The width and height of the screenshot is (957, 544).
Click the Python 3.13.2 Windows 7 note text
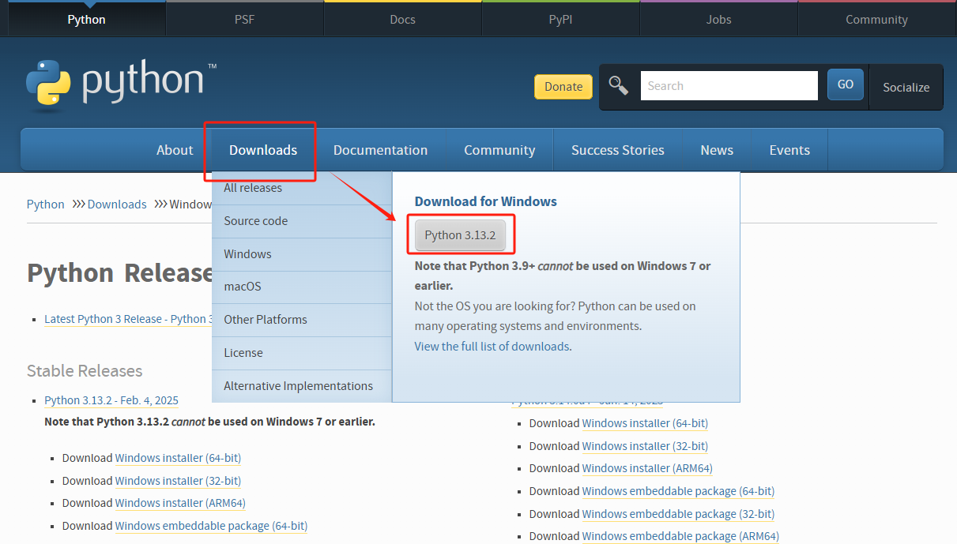(x=209, y=422)
